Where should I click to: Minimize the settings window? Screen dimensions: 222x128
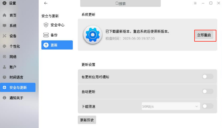[203, 3]
